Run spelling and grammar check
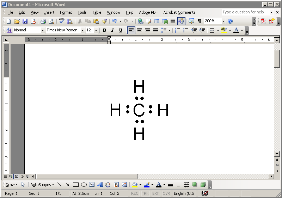 pos(61,21)
